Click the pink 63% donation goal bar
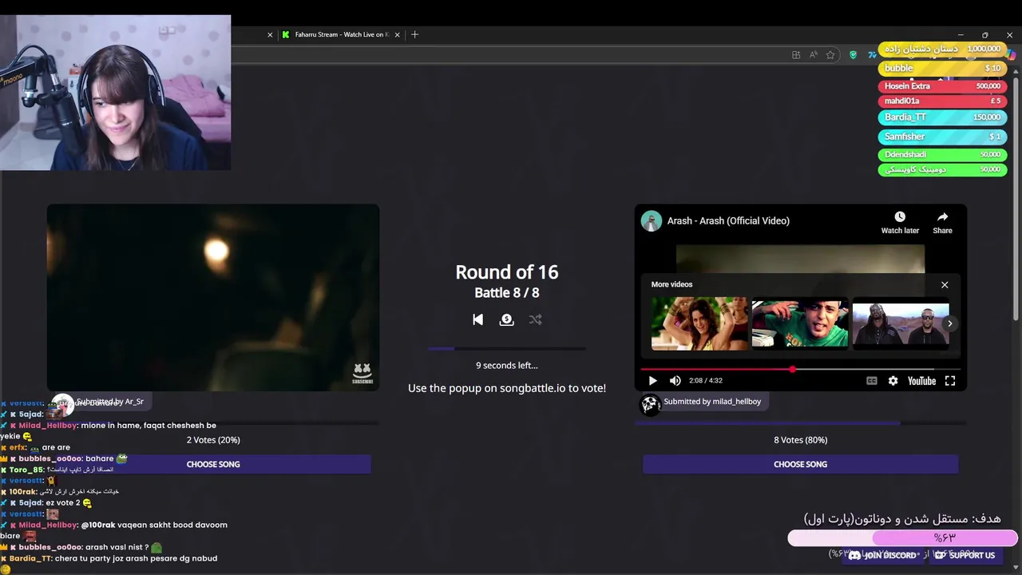 pos(902,538)
